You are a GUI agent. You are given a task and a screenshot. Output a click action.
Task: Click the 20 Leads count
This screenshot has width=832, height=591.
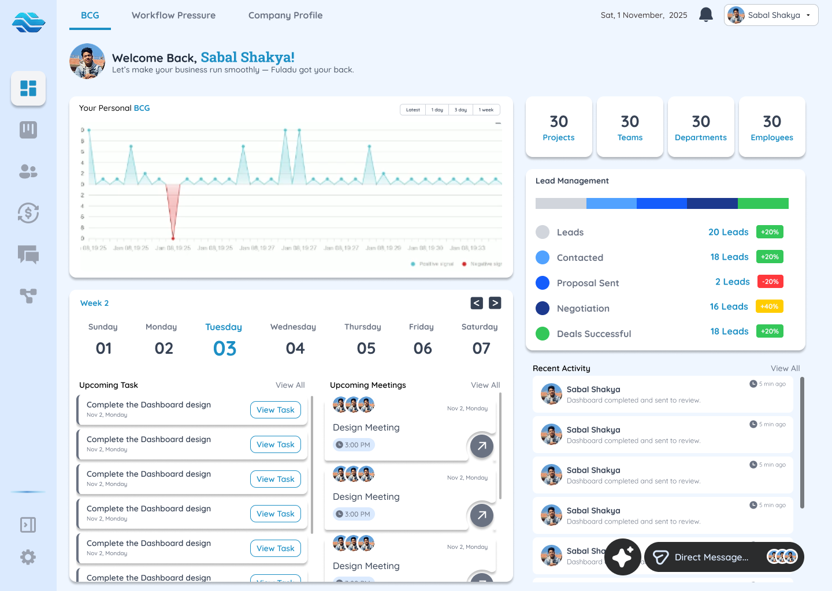(x=729, y=232)
